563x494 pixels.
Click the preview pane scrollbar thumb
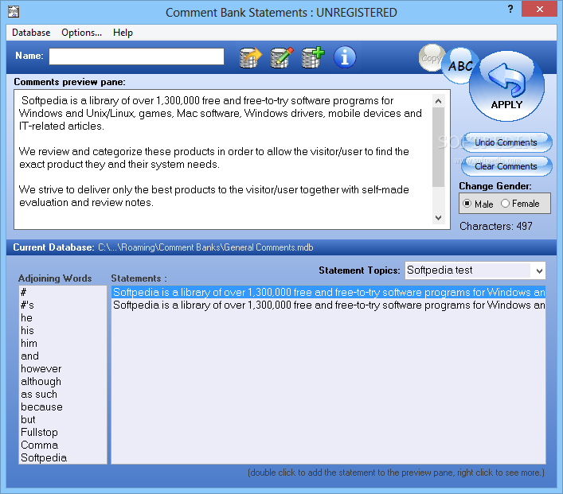pyautogui.click(x=438, y=147)
